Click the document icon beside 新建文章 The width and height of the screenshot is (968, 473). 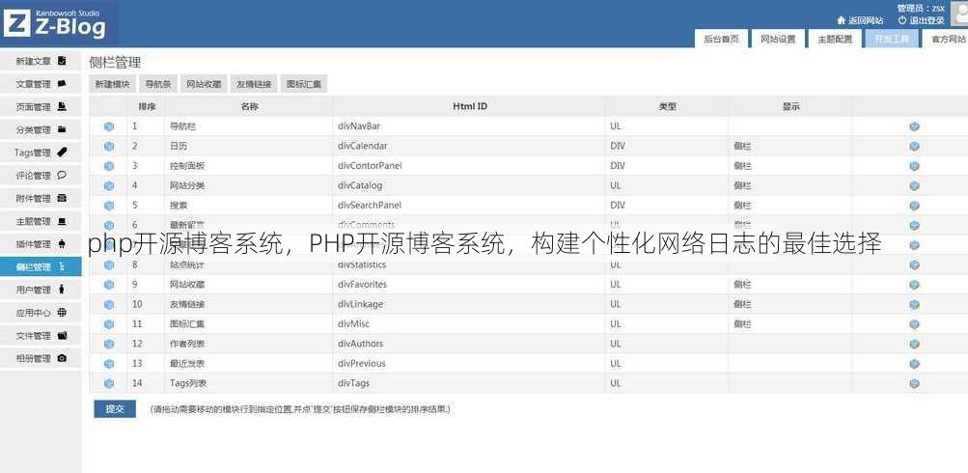(x=62, y=61)
